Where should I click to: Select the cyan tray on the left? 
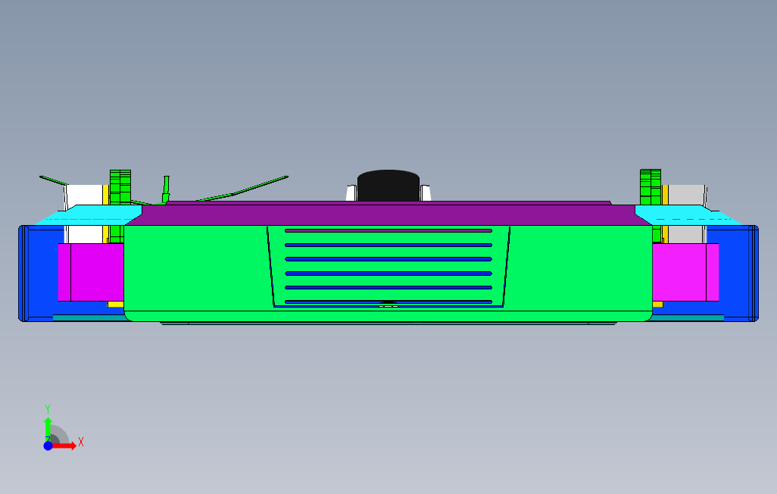tap(88, 215)
